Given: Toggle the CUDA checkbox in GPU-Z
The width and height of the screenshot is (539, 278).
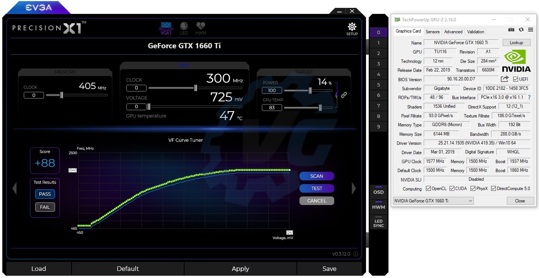Looking at the screenshot, I should click(x=451, y=189).
